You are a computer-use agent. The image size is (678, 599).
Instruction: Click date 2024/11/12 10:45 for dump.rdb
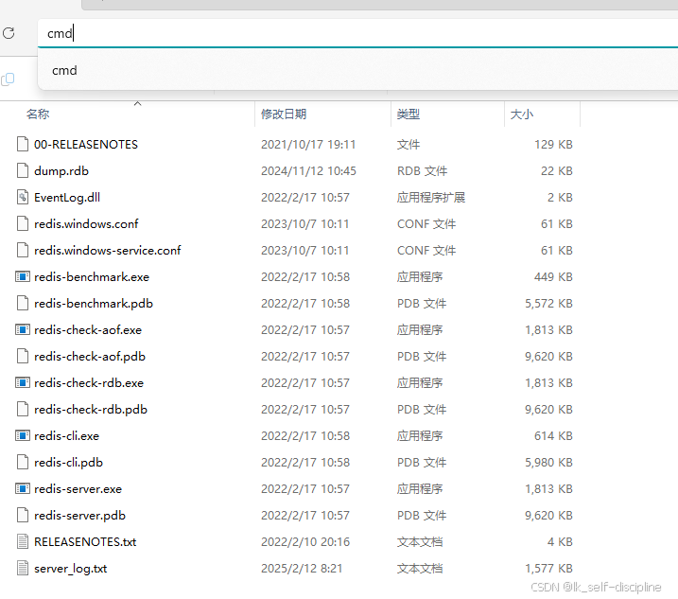click(308, 171)
